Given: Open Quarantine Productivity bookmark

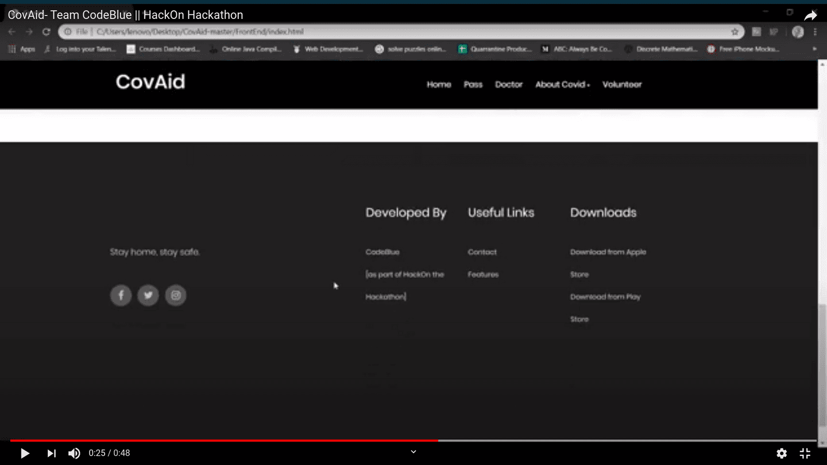Looking at the screenshot, I should (495, 49).
